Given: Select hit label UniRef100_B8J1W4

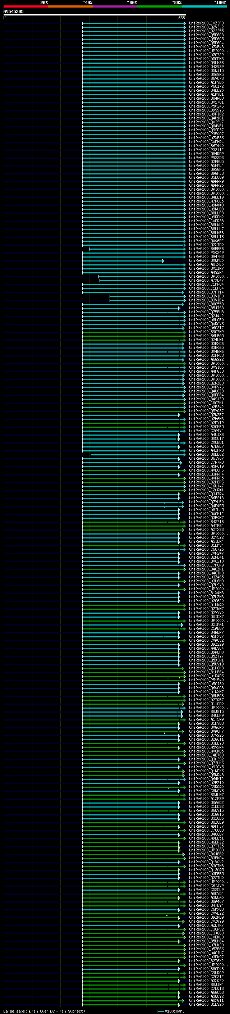Looking at the screenshot, I should [x=206, y=985].
